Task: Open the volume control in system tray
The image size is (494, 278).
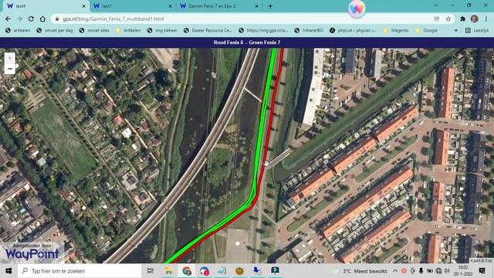Action: (x=447, y=271)
